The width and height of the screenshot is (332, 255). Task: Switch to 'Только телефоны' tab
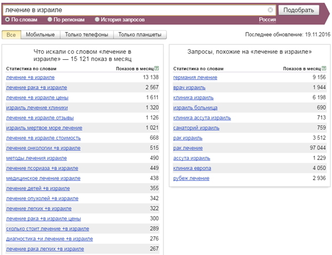(86, 35)
